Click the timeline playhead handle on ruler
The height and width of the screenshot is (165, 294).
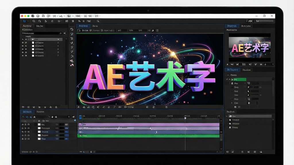(185, 118)
